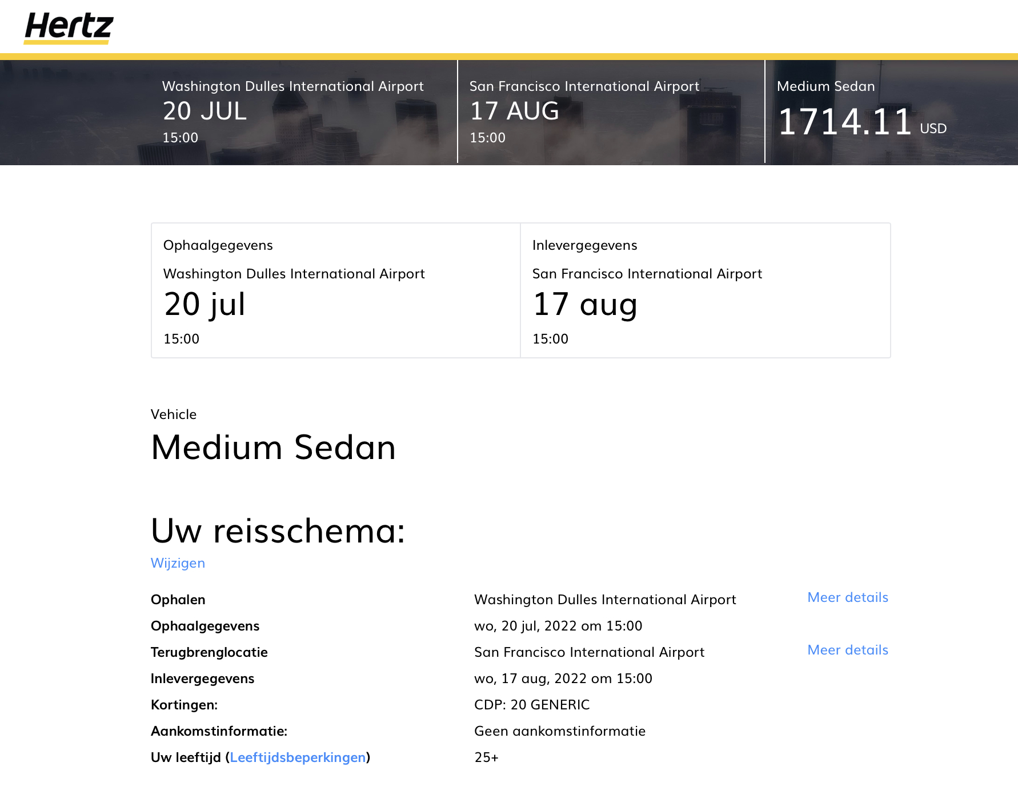Click the Wijzigen link under Uw reisschema
This screenshot has width=1018, height=806.
coord(178,563)
